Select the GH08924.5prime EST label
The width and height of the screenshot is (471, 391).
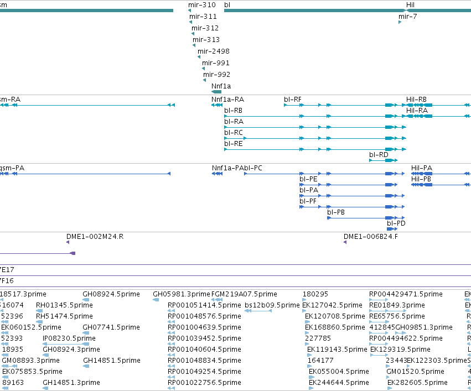pos(111,294)
